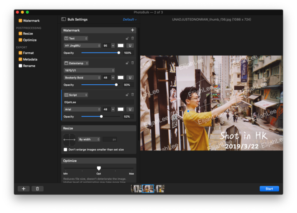
Task: Adjust Script opacity slider at 52%
Action: [x=101, y=116]
